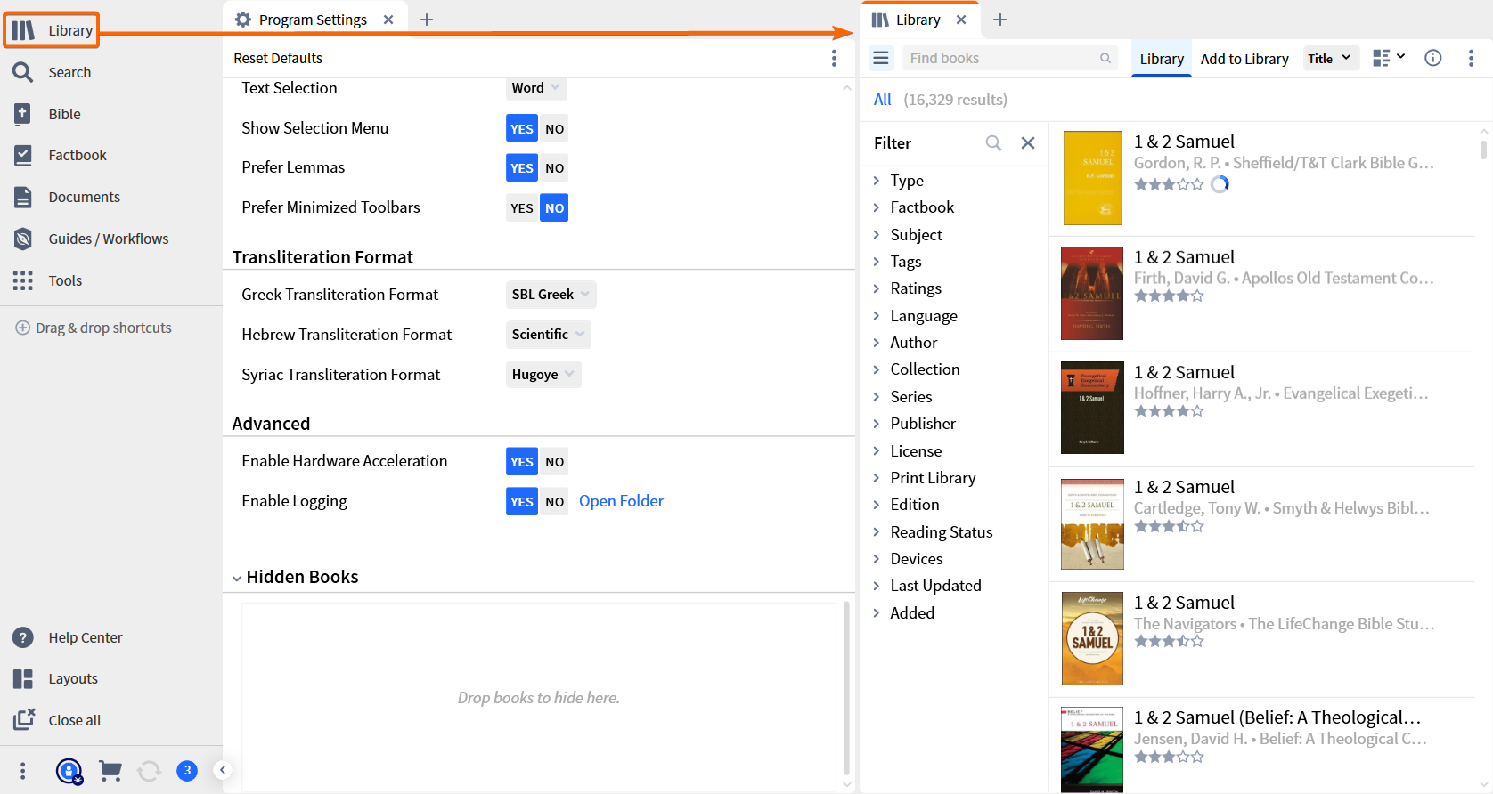Set Enable Logging to YES
This screenshot has width=1493, height=794.
tap(522, 502)
